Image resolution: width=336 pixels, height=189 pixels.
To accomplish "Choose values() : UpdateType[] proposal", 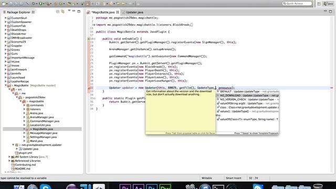I will pos(248,111).
